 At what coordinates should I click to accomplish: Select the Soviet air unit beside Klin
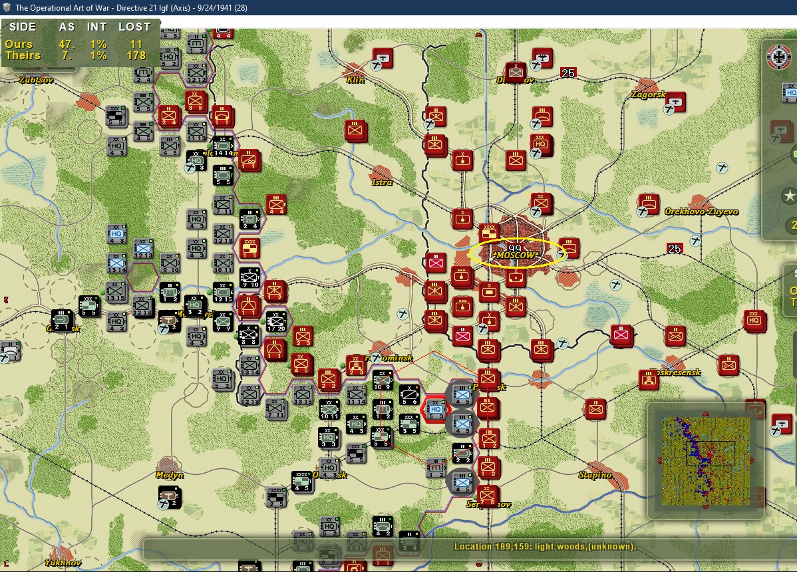click(383, 58)
